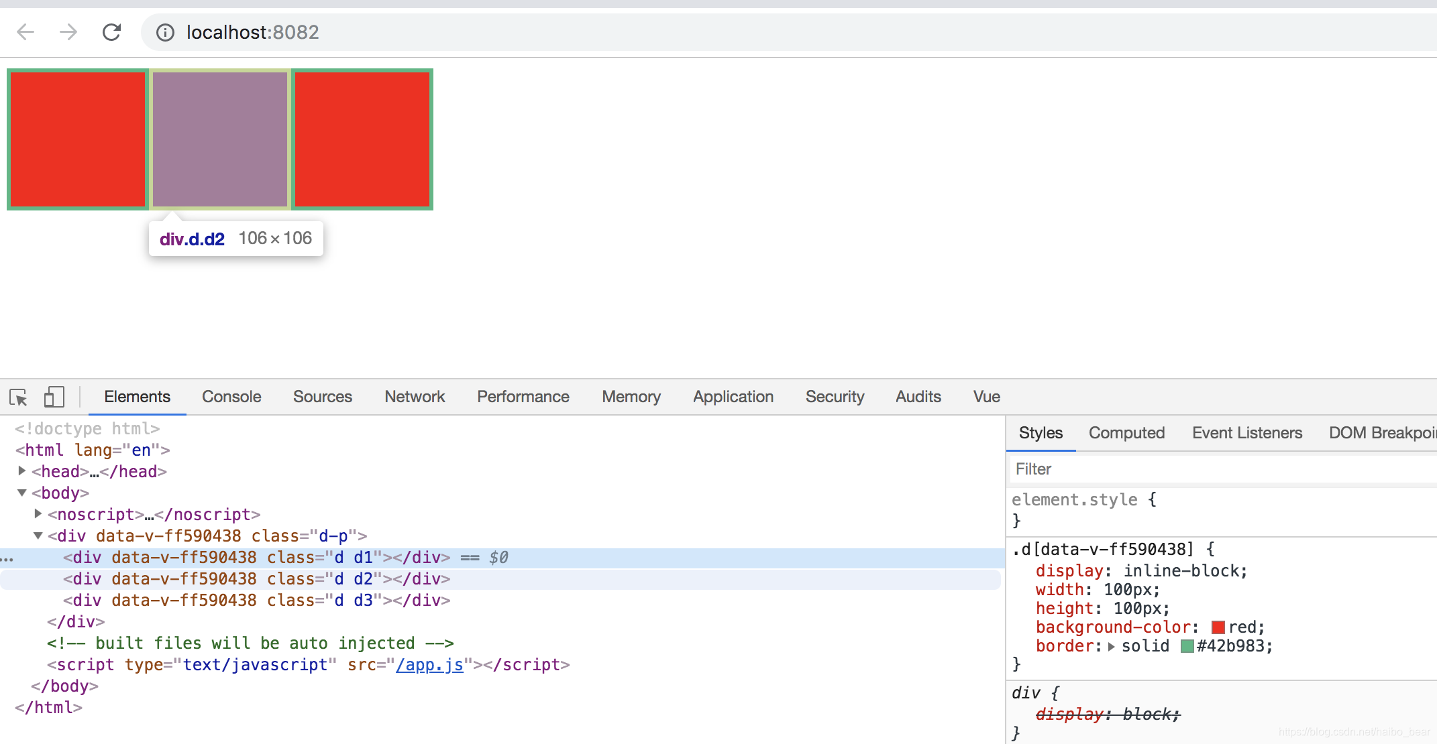This screenshot has height=744, width=1437.
Task: Open the Security tab
Action: [x=835, y=397]
